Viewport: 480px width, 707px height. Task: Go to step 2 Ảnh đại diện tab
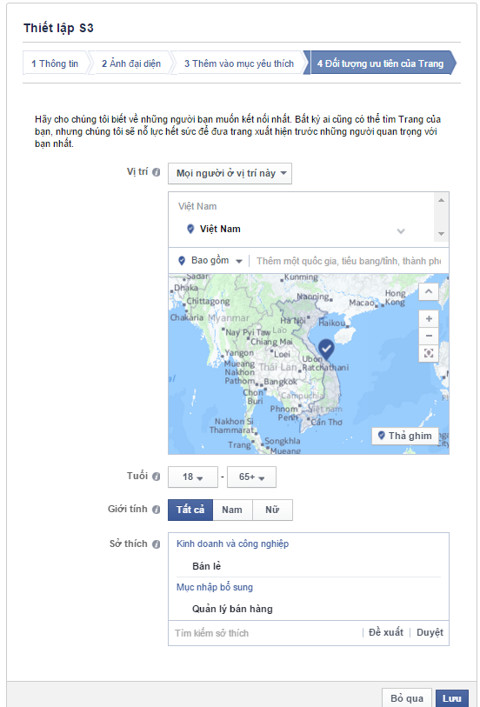click(x=131, y=63)
